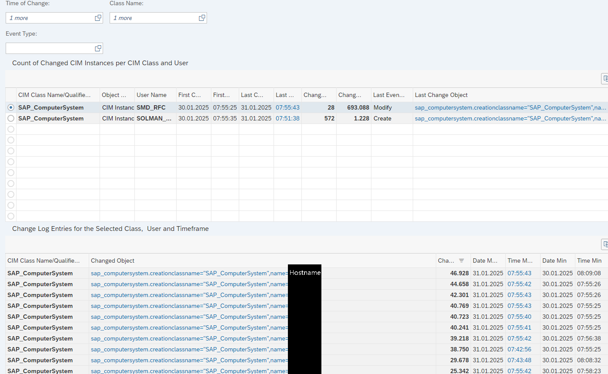608x374 pixels.
Task: Open Changed Object link in the 44.658 row
Action: [189, 284]
